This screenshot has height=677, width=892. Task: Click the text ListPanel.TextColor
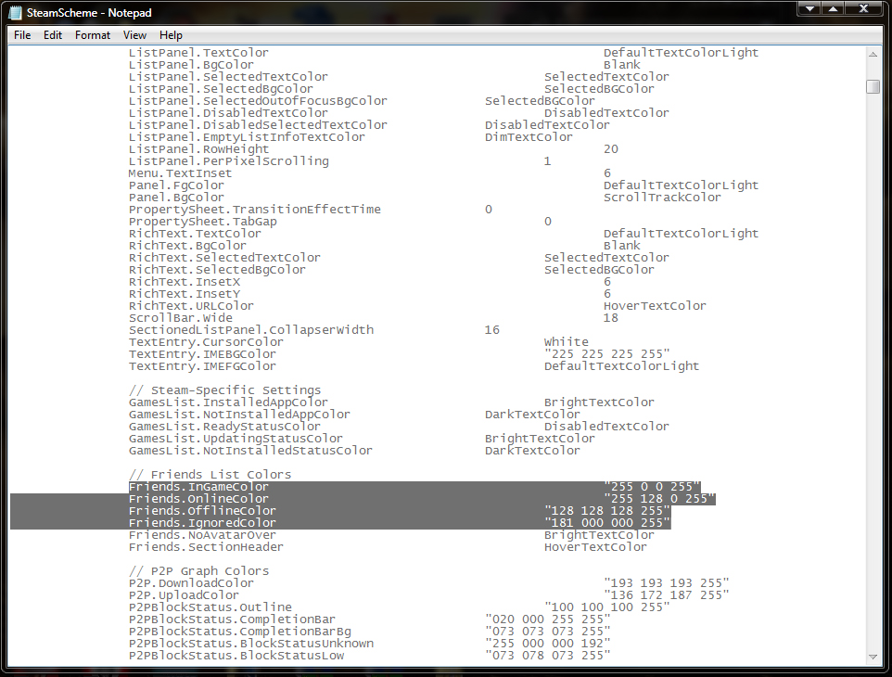click(198, 52)
